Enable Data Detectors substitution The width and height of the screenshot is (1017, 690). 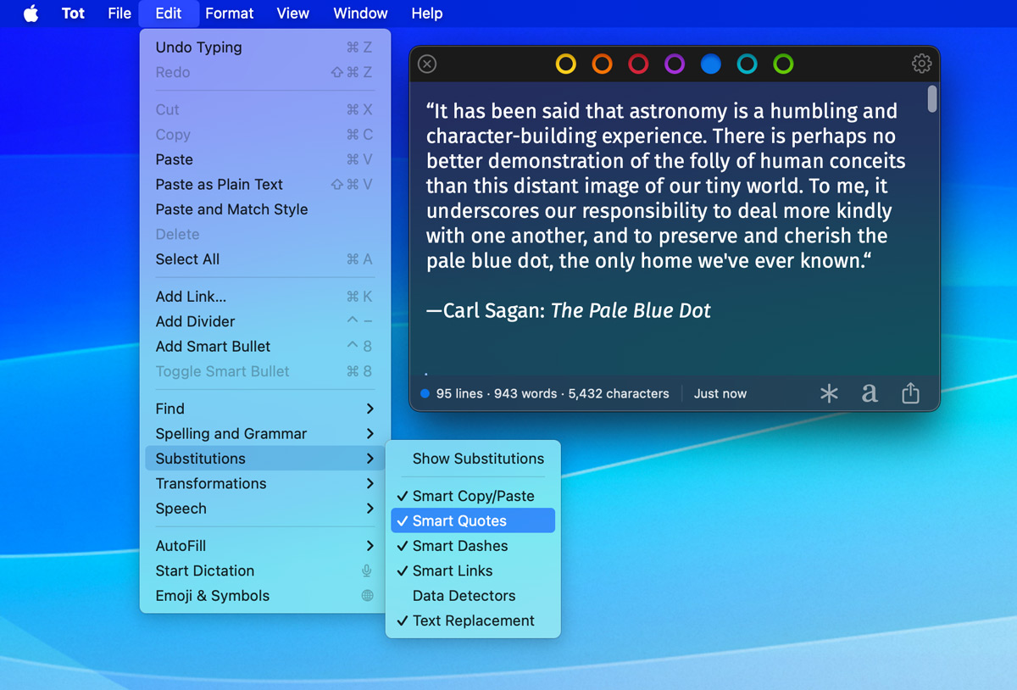(x=473, y=596)
